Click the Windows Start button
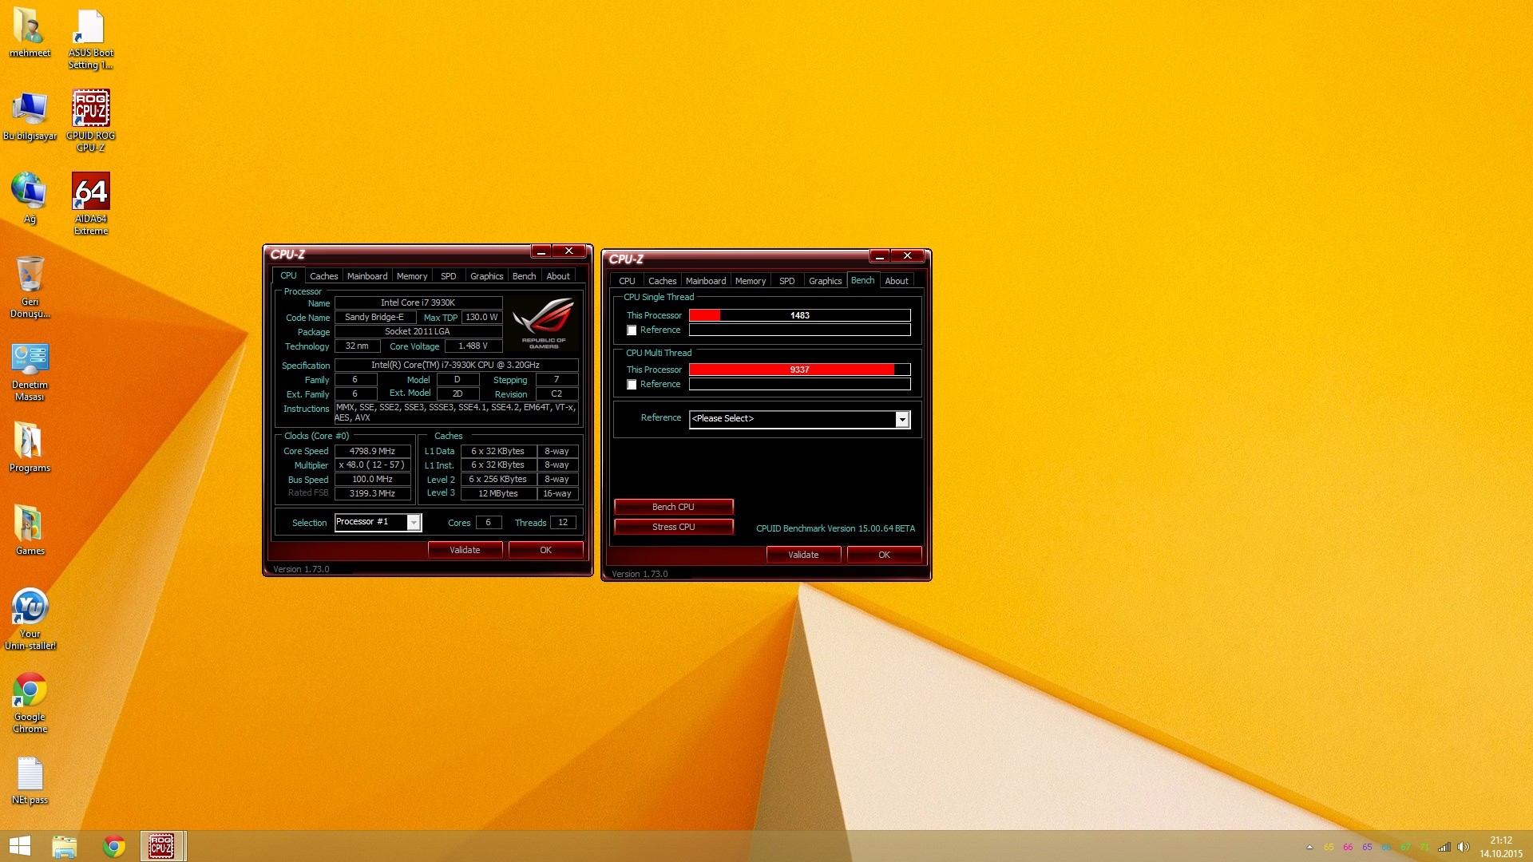 [x=19, y=846]
